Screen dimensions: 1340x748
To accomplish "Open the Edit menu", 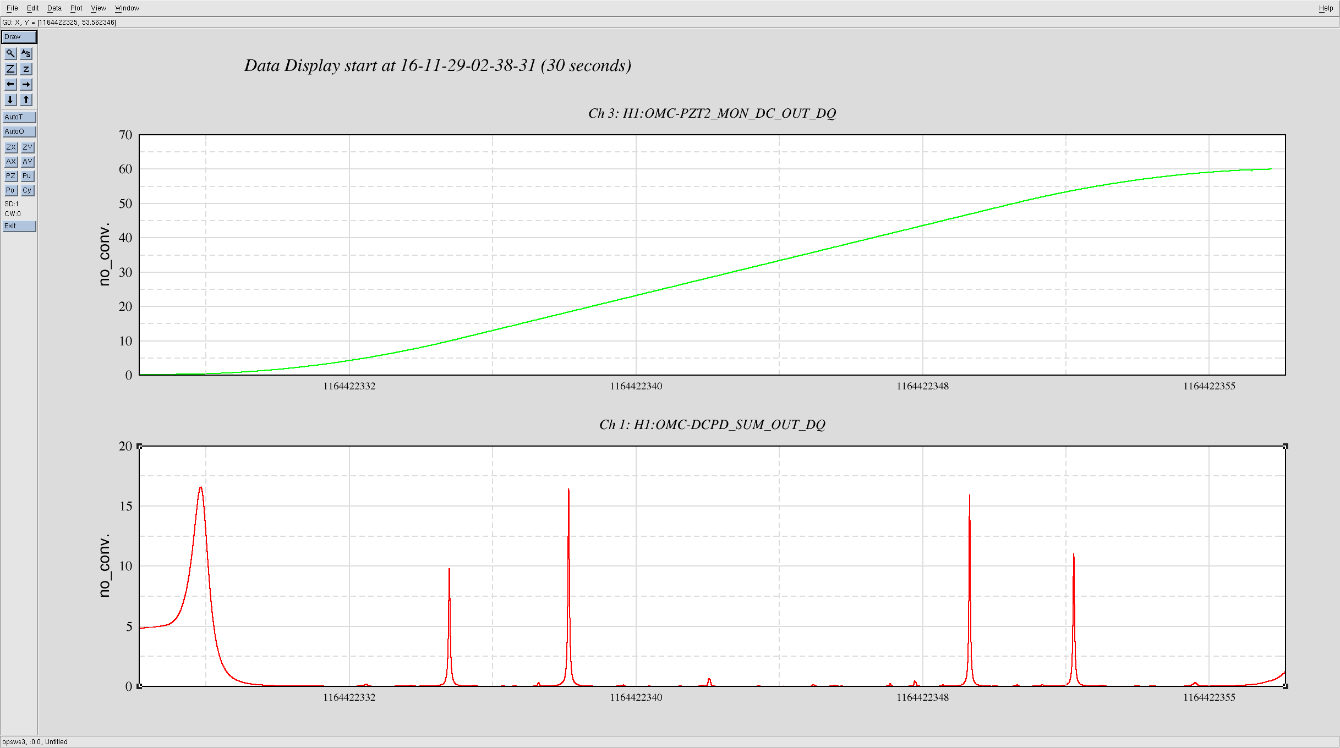I will (x=32, y=8).
